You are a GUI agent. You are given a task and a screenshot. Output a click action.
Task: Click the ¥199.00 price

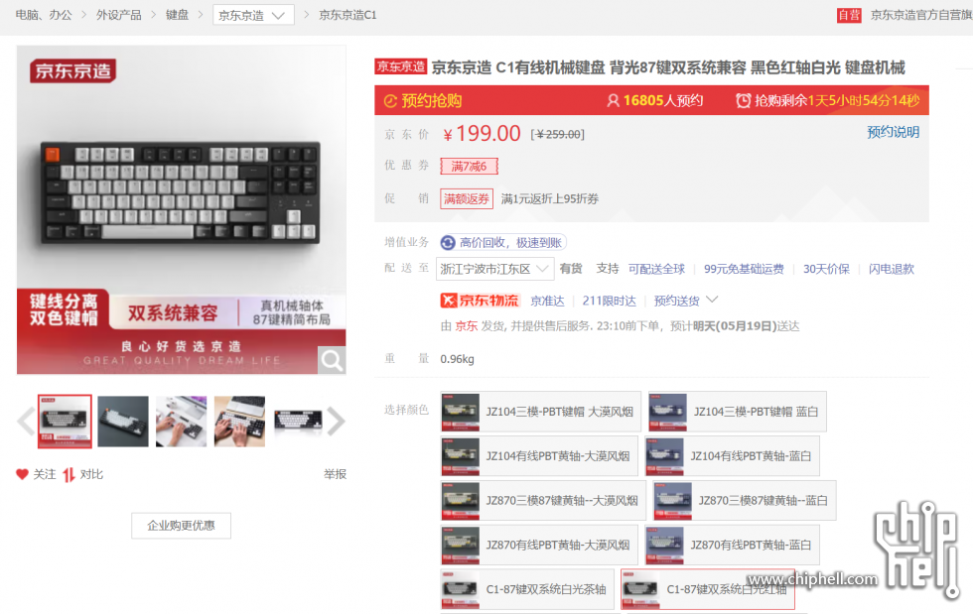pyautogui.click(x=483, y=133)
